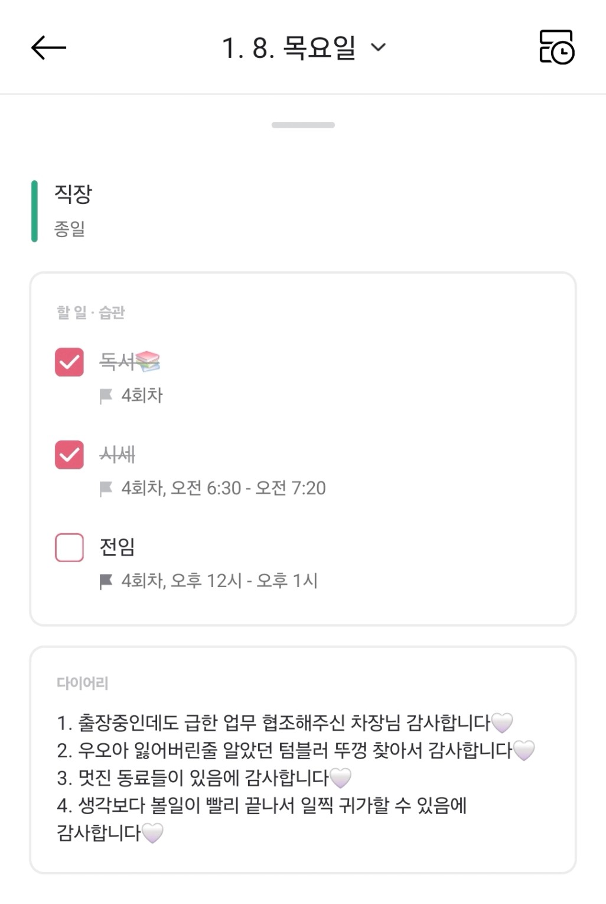Select the 할 일 · 습관 section header
This screenshot has width=606, height=904.
pyautogui.click(x=91, y=312)
